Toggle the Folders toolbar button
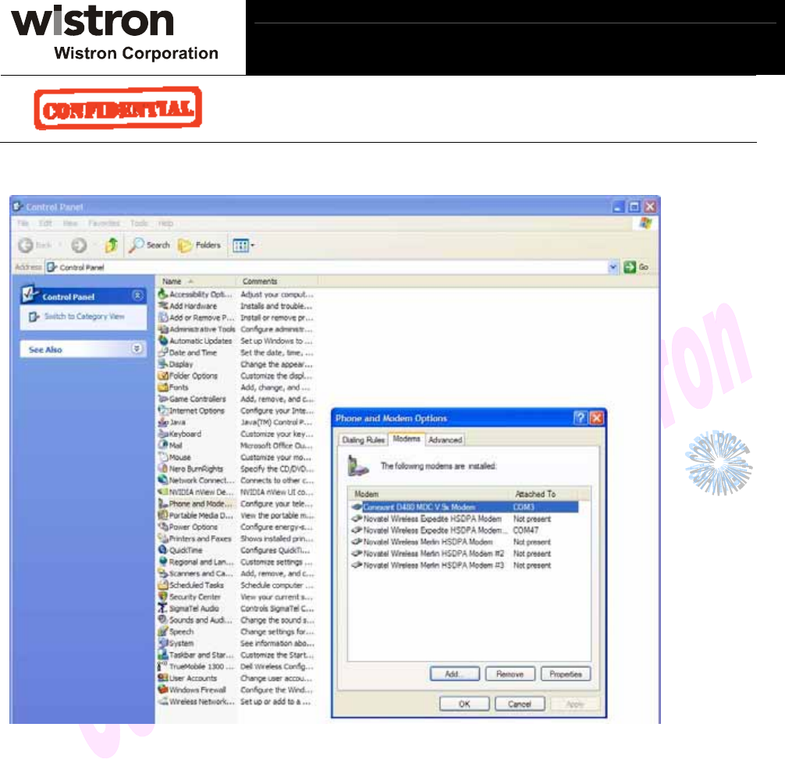 pyautogui.click(x=199, y=245)
